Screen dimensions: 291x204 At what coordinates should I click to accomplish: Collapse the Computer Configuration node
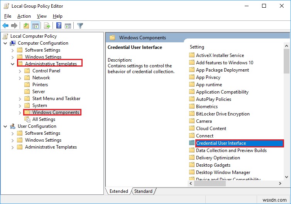coord(5,43)
